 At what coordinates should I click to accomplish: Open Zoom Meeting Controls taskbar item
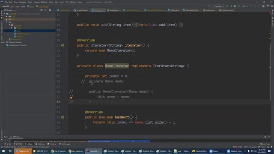tap(234, 151)
